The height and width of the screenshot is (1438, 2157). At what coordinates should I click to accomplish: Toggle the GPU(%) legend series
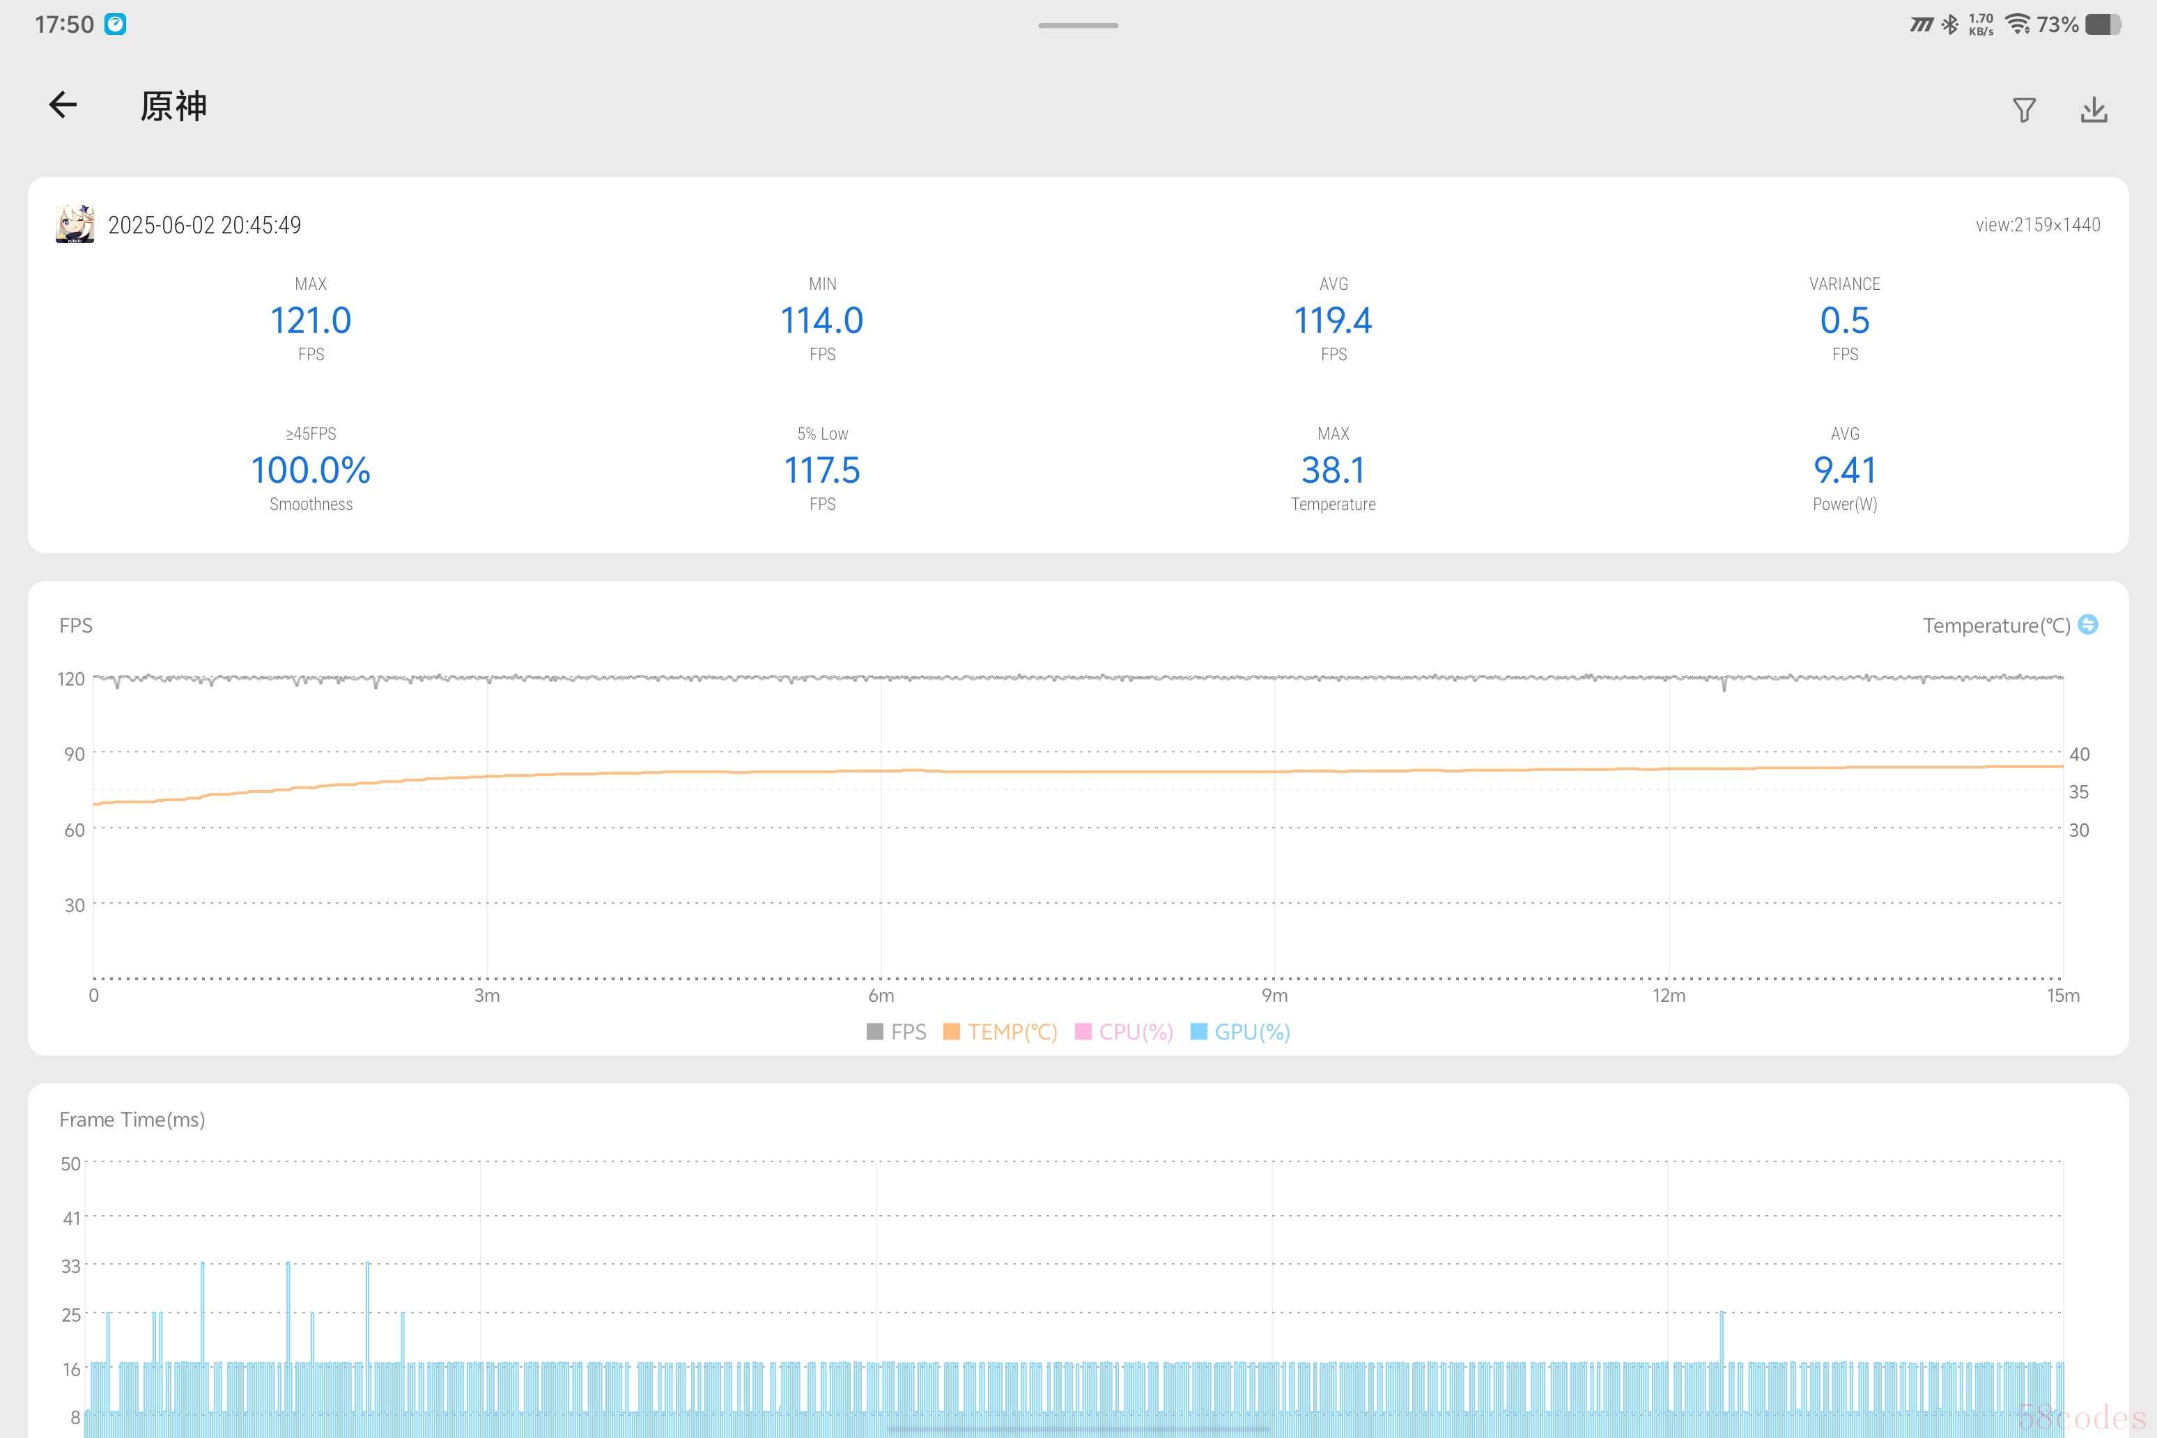coord(1251,1032)
